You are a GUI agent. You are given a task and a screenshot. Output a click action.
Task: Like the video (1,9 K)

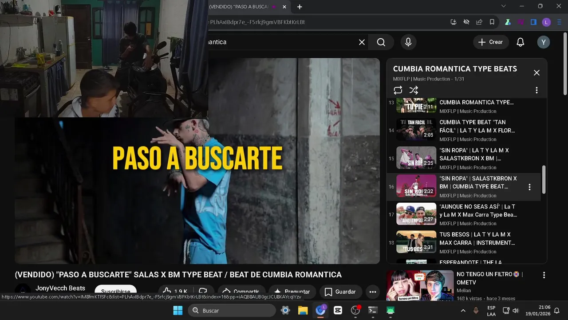[x=175, y=292]
